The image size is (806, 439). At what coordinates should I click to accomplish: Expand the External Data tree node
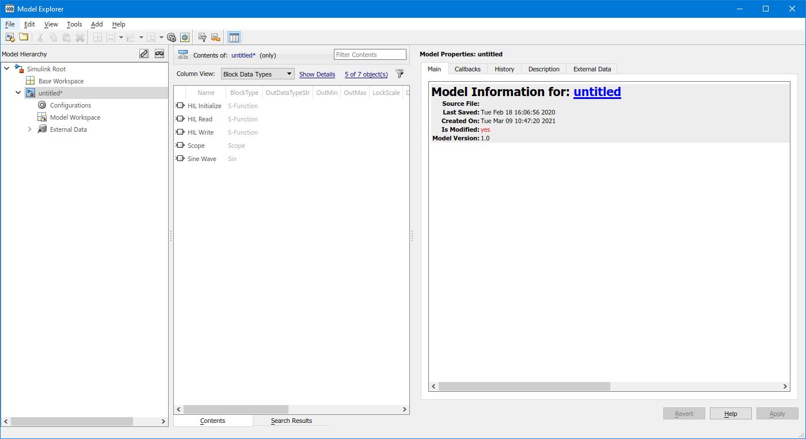(30, 129)
